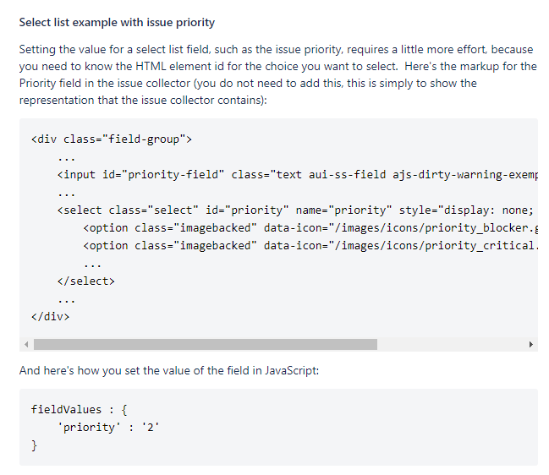Click the ellipsis line below the div tag
Image resolution: width=549 pixels, height=475 pixels.
pyautogui.click(x=67, y=157)
